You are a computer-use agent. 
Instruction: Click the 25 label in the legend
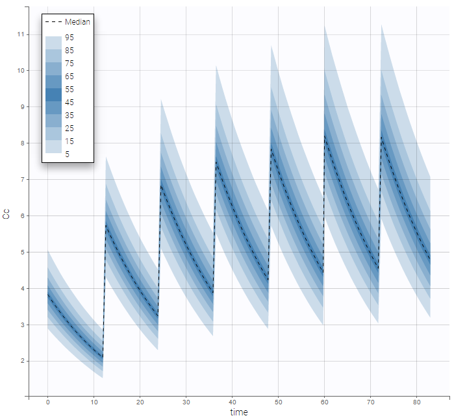(69, 129)
